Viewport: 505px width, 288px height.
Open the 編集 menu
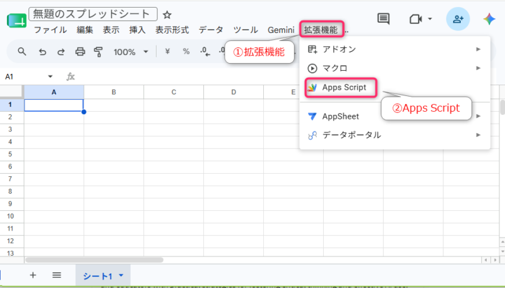coord(85,30)
